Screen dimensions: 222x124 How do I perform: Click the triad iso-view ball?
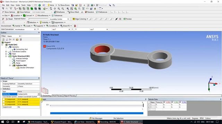coord(214,85)
